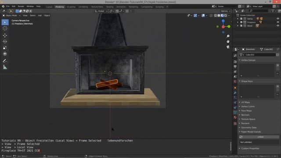Open the Tool properties tab
This screenshot has height=158, width=281.
[235, 56]
